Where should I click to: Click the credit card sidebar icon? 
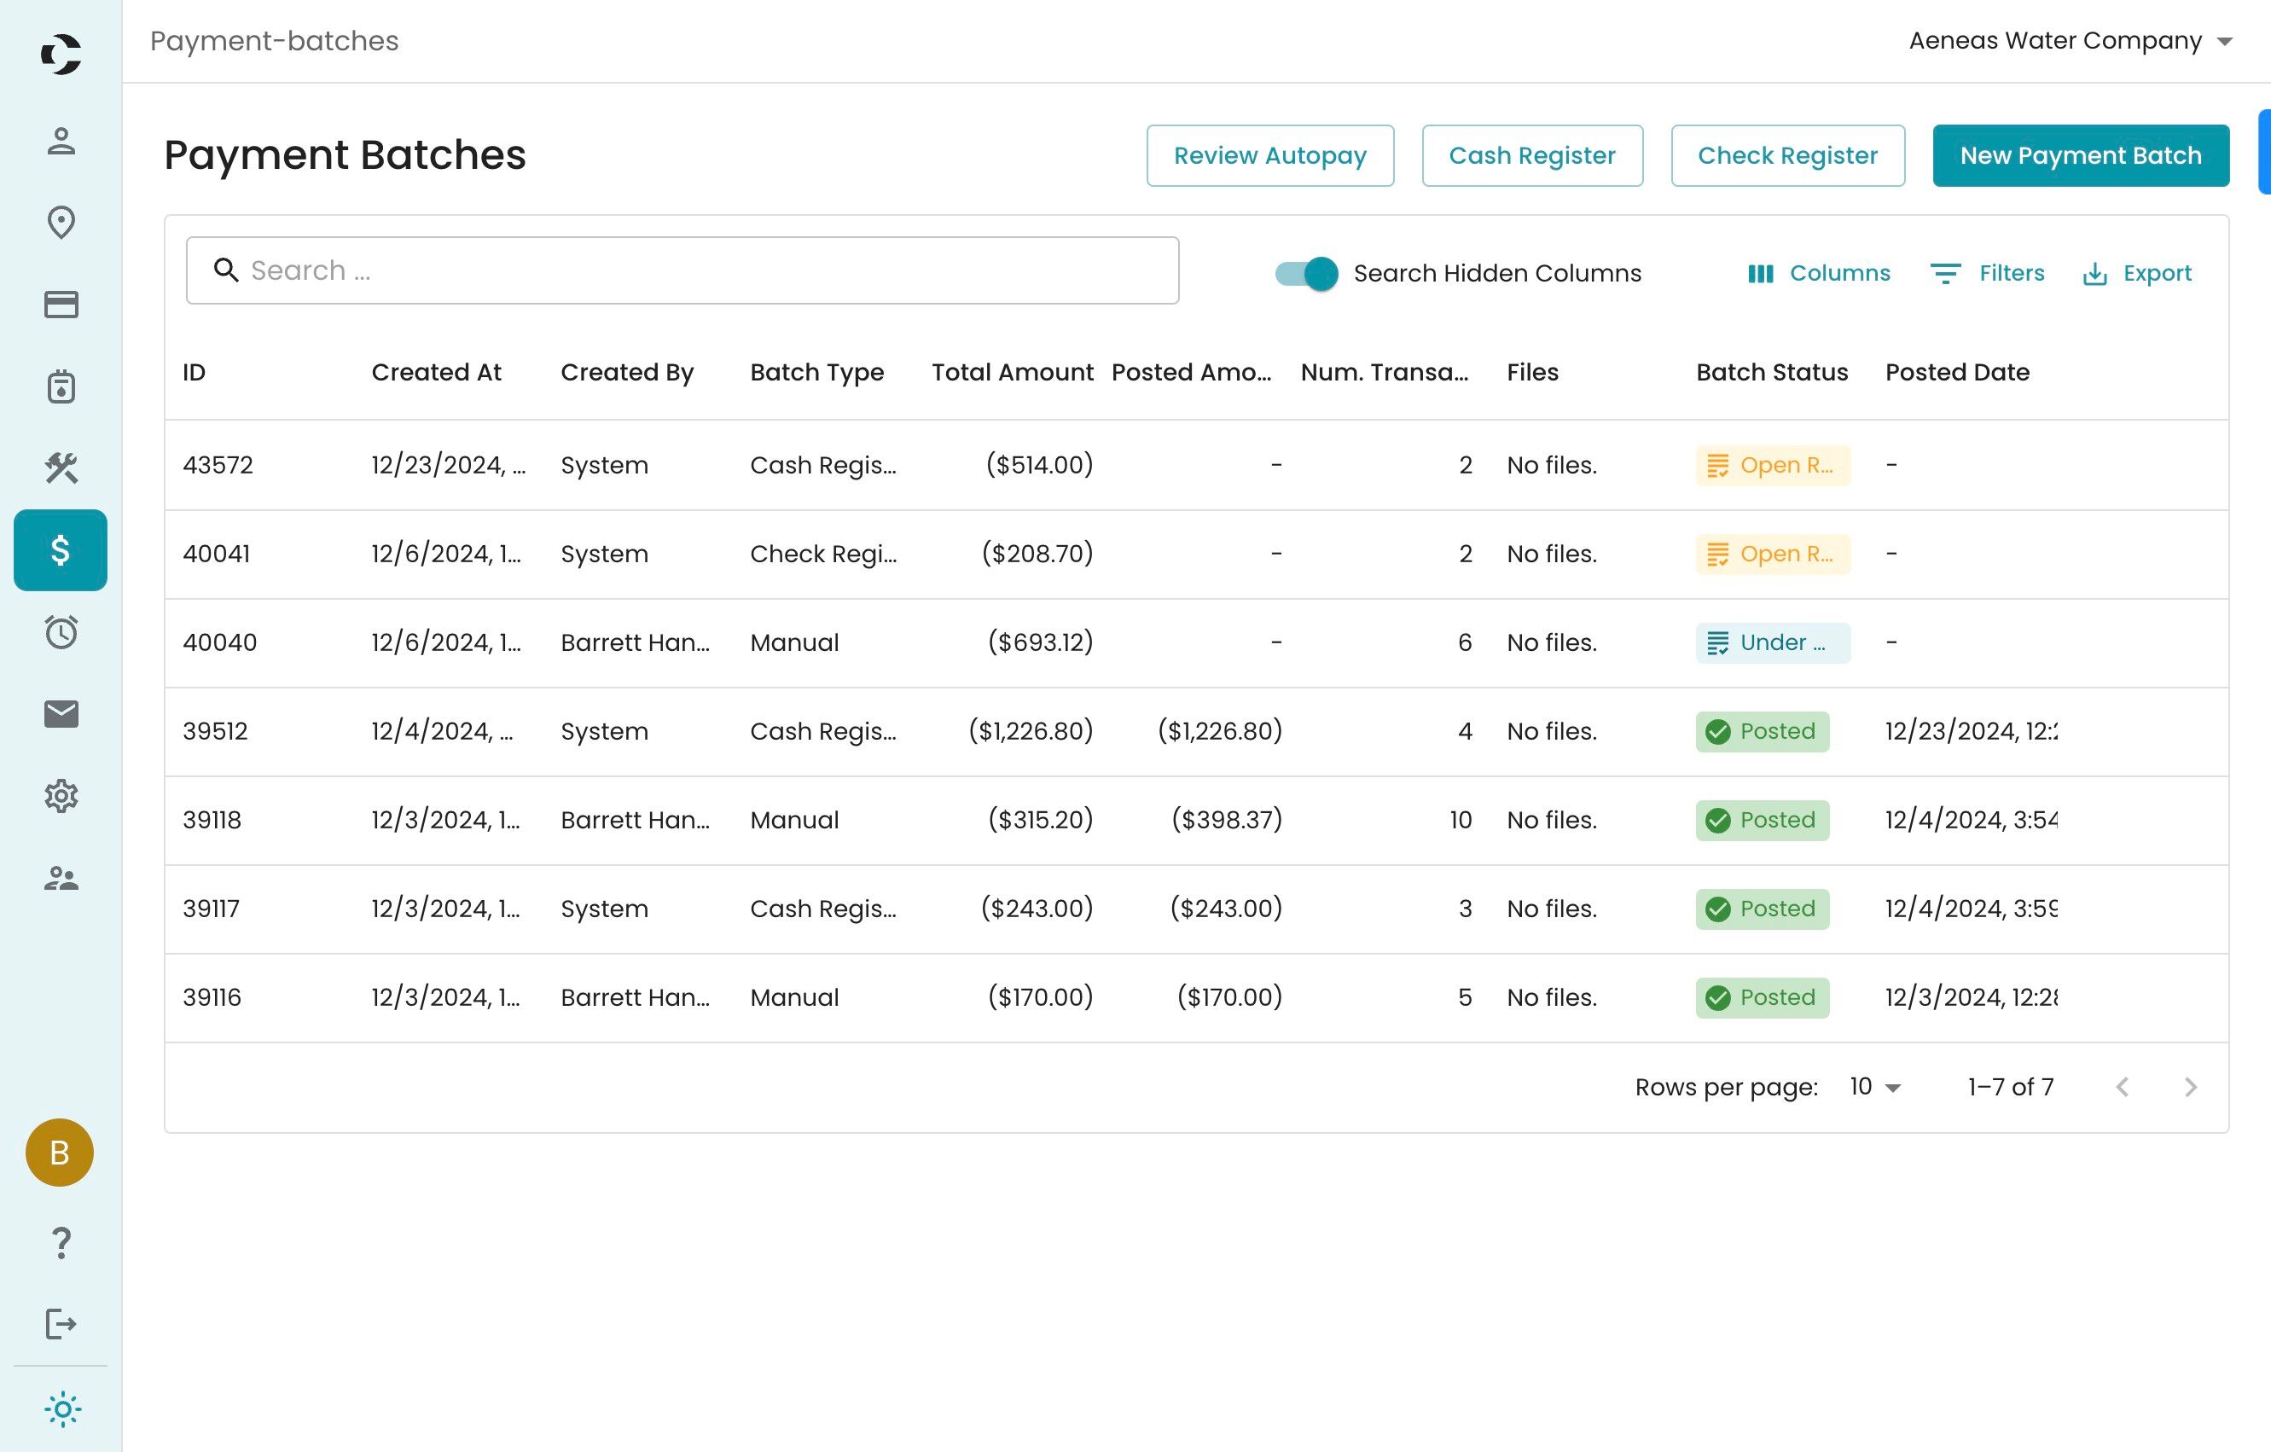(x=61, y=305)
